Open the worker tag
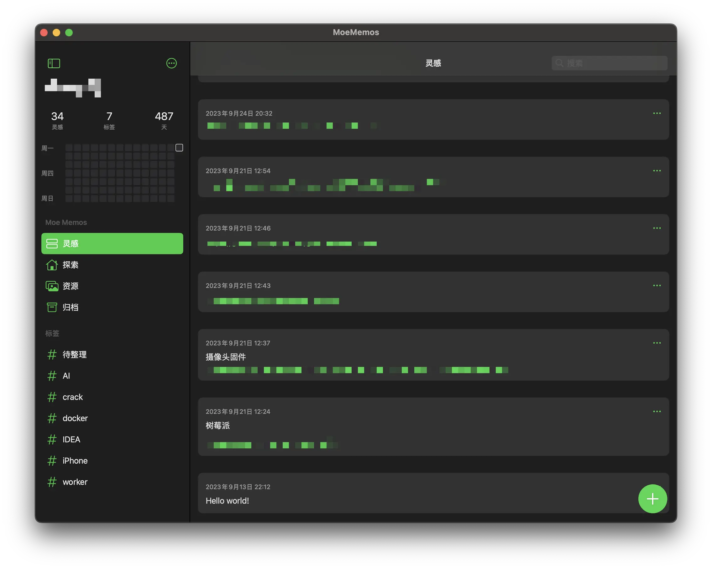Screen dimensions: 712x569 click(x=75, y=482)
